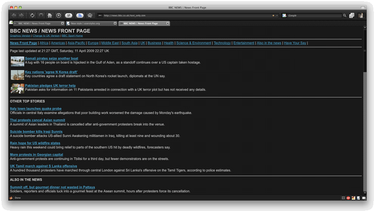Viewport: 375px width, 212px height.
Task: Click the rightmost toolbar icon on the navigation bar
Action: pos(360,15)
